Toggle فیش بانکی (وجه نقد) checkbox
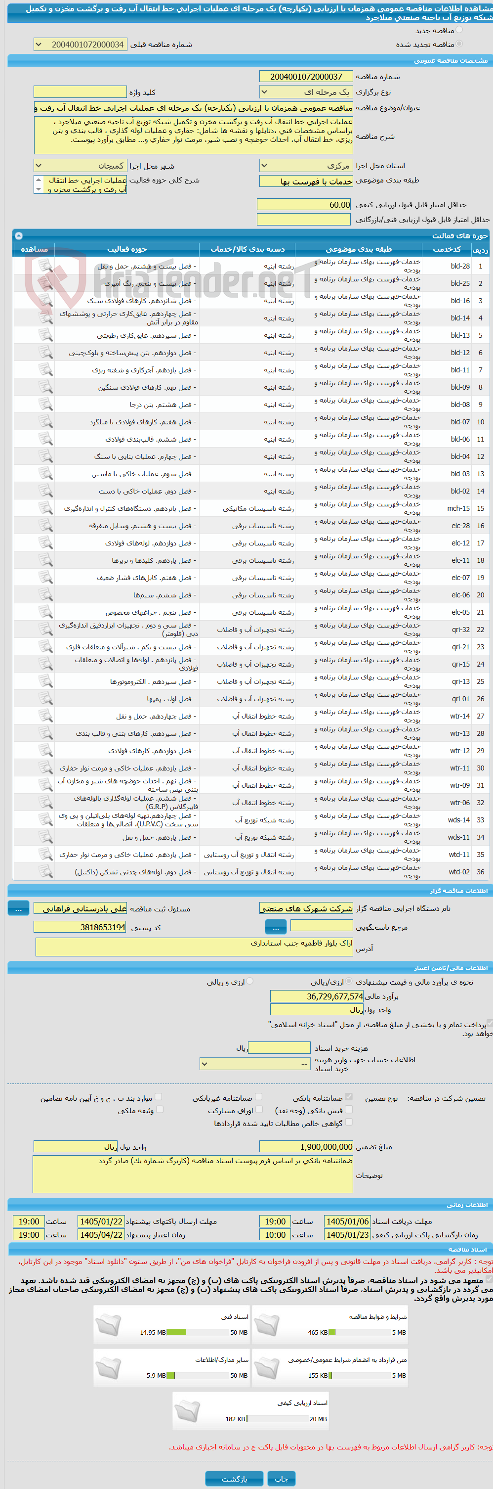Image resolution: width=493 pixels, height=1489 pixels. (349, 1110)
